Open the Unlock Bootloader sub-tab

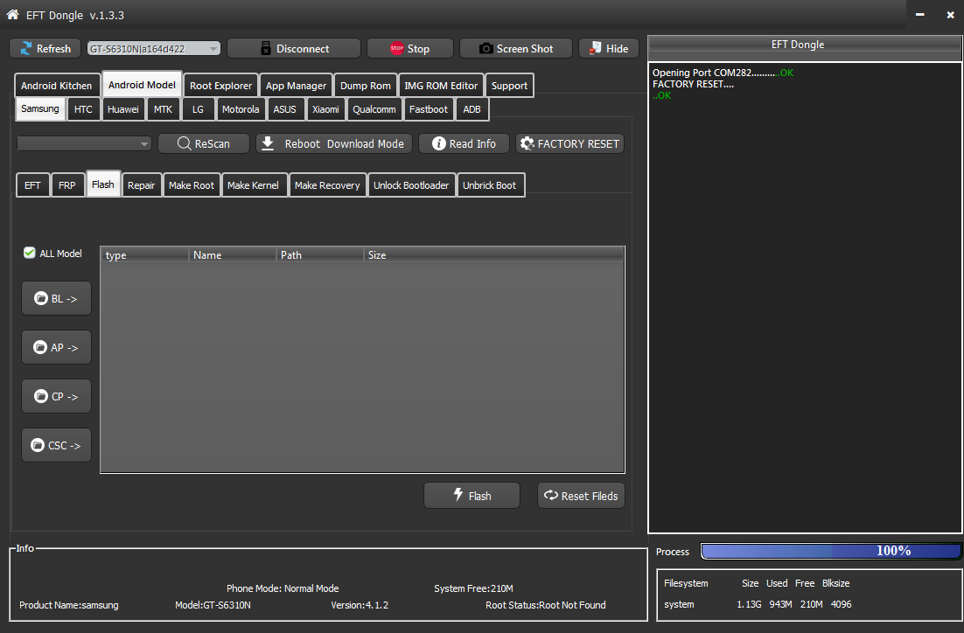411,185
